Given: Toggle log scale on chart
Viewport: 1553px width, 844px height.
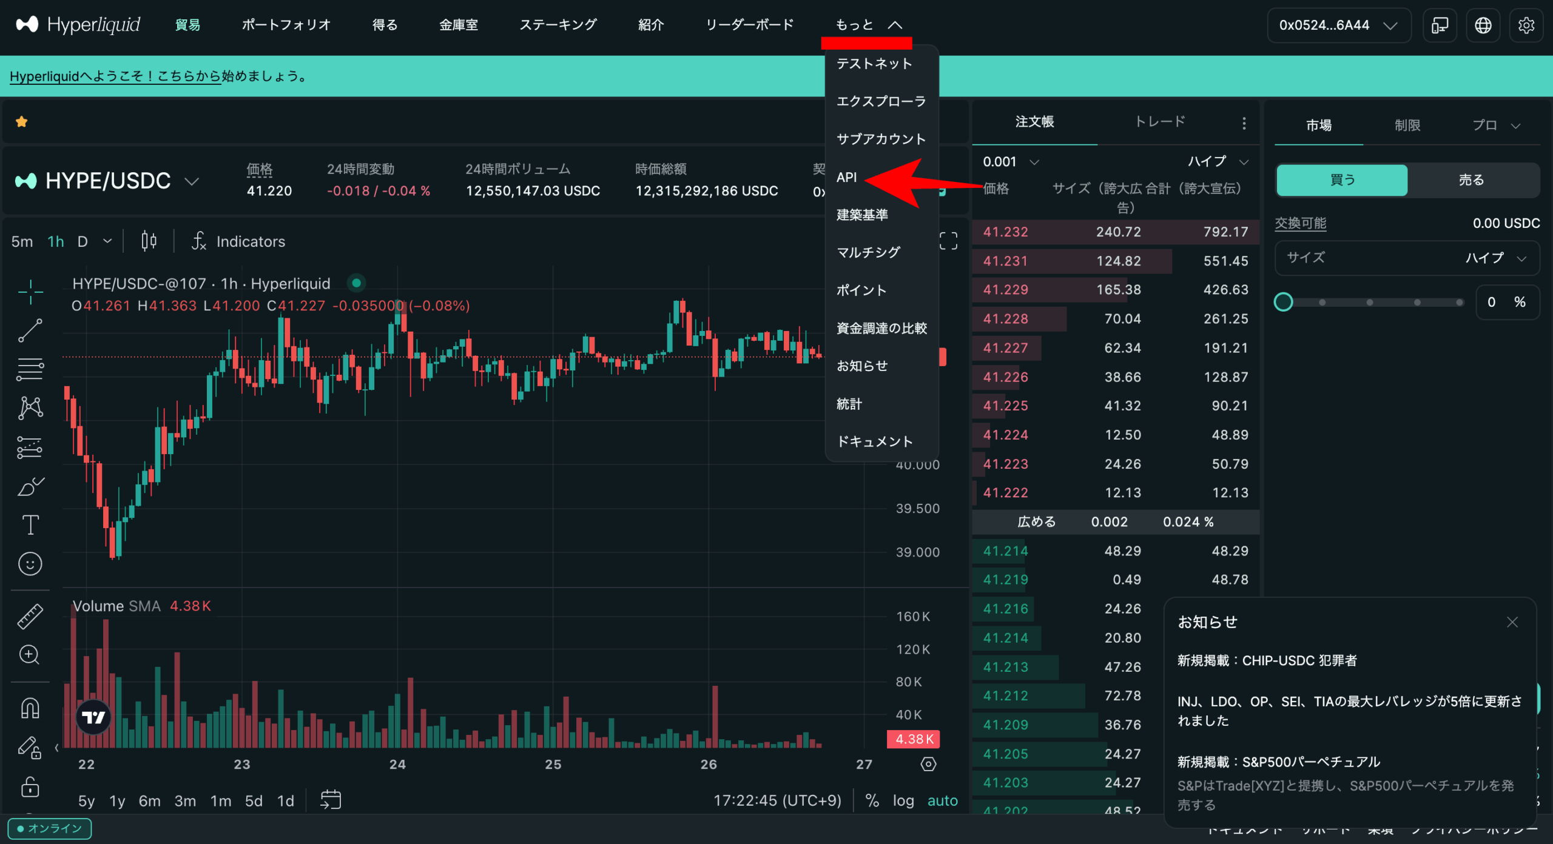Looking at the screenshot, I should click(x=903, y=800).
